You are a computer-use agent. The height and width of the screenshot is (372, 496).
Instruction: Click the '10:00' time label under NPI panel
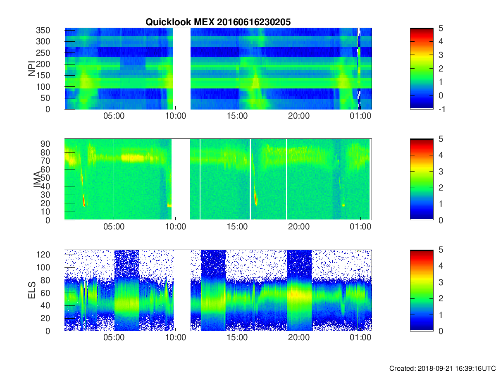pos(176,116)
